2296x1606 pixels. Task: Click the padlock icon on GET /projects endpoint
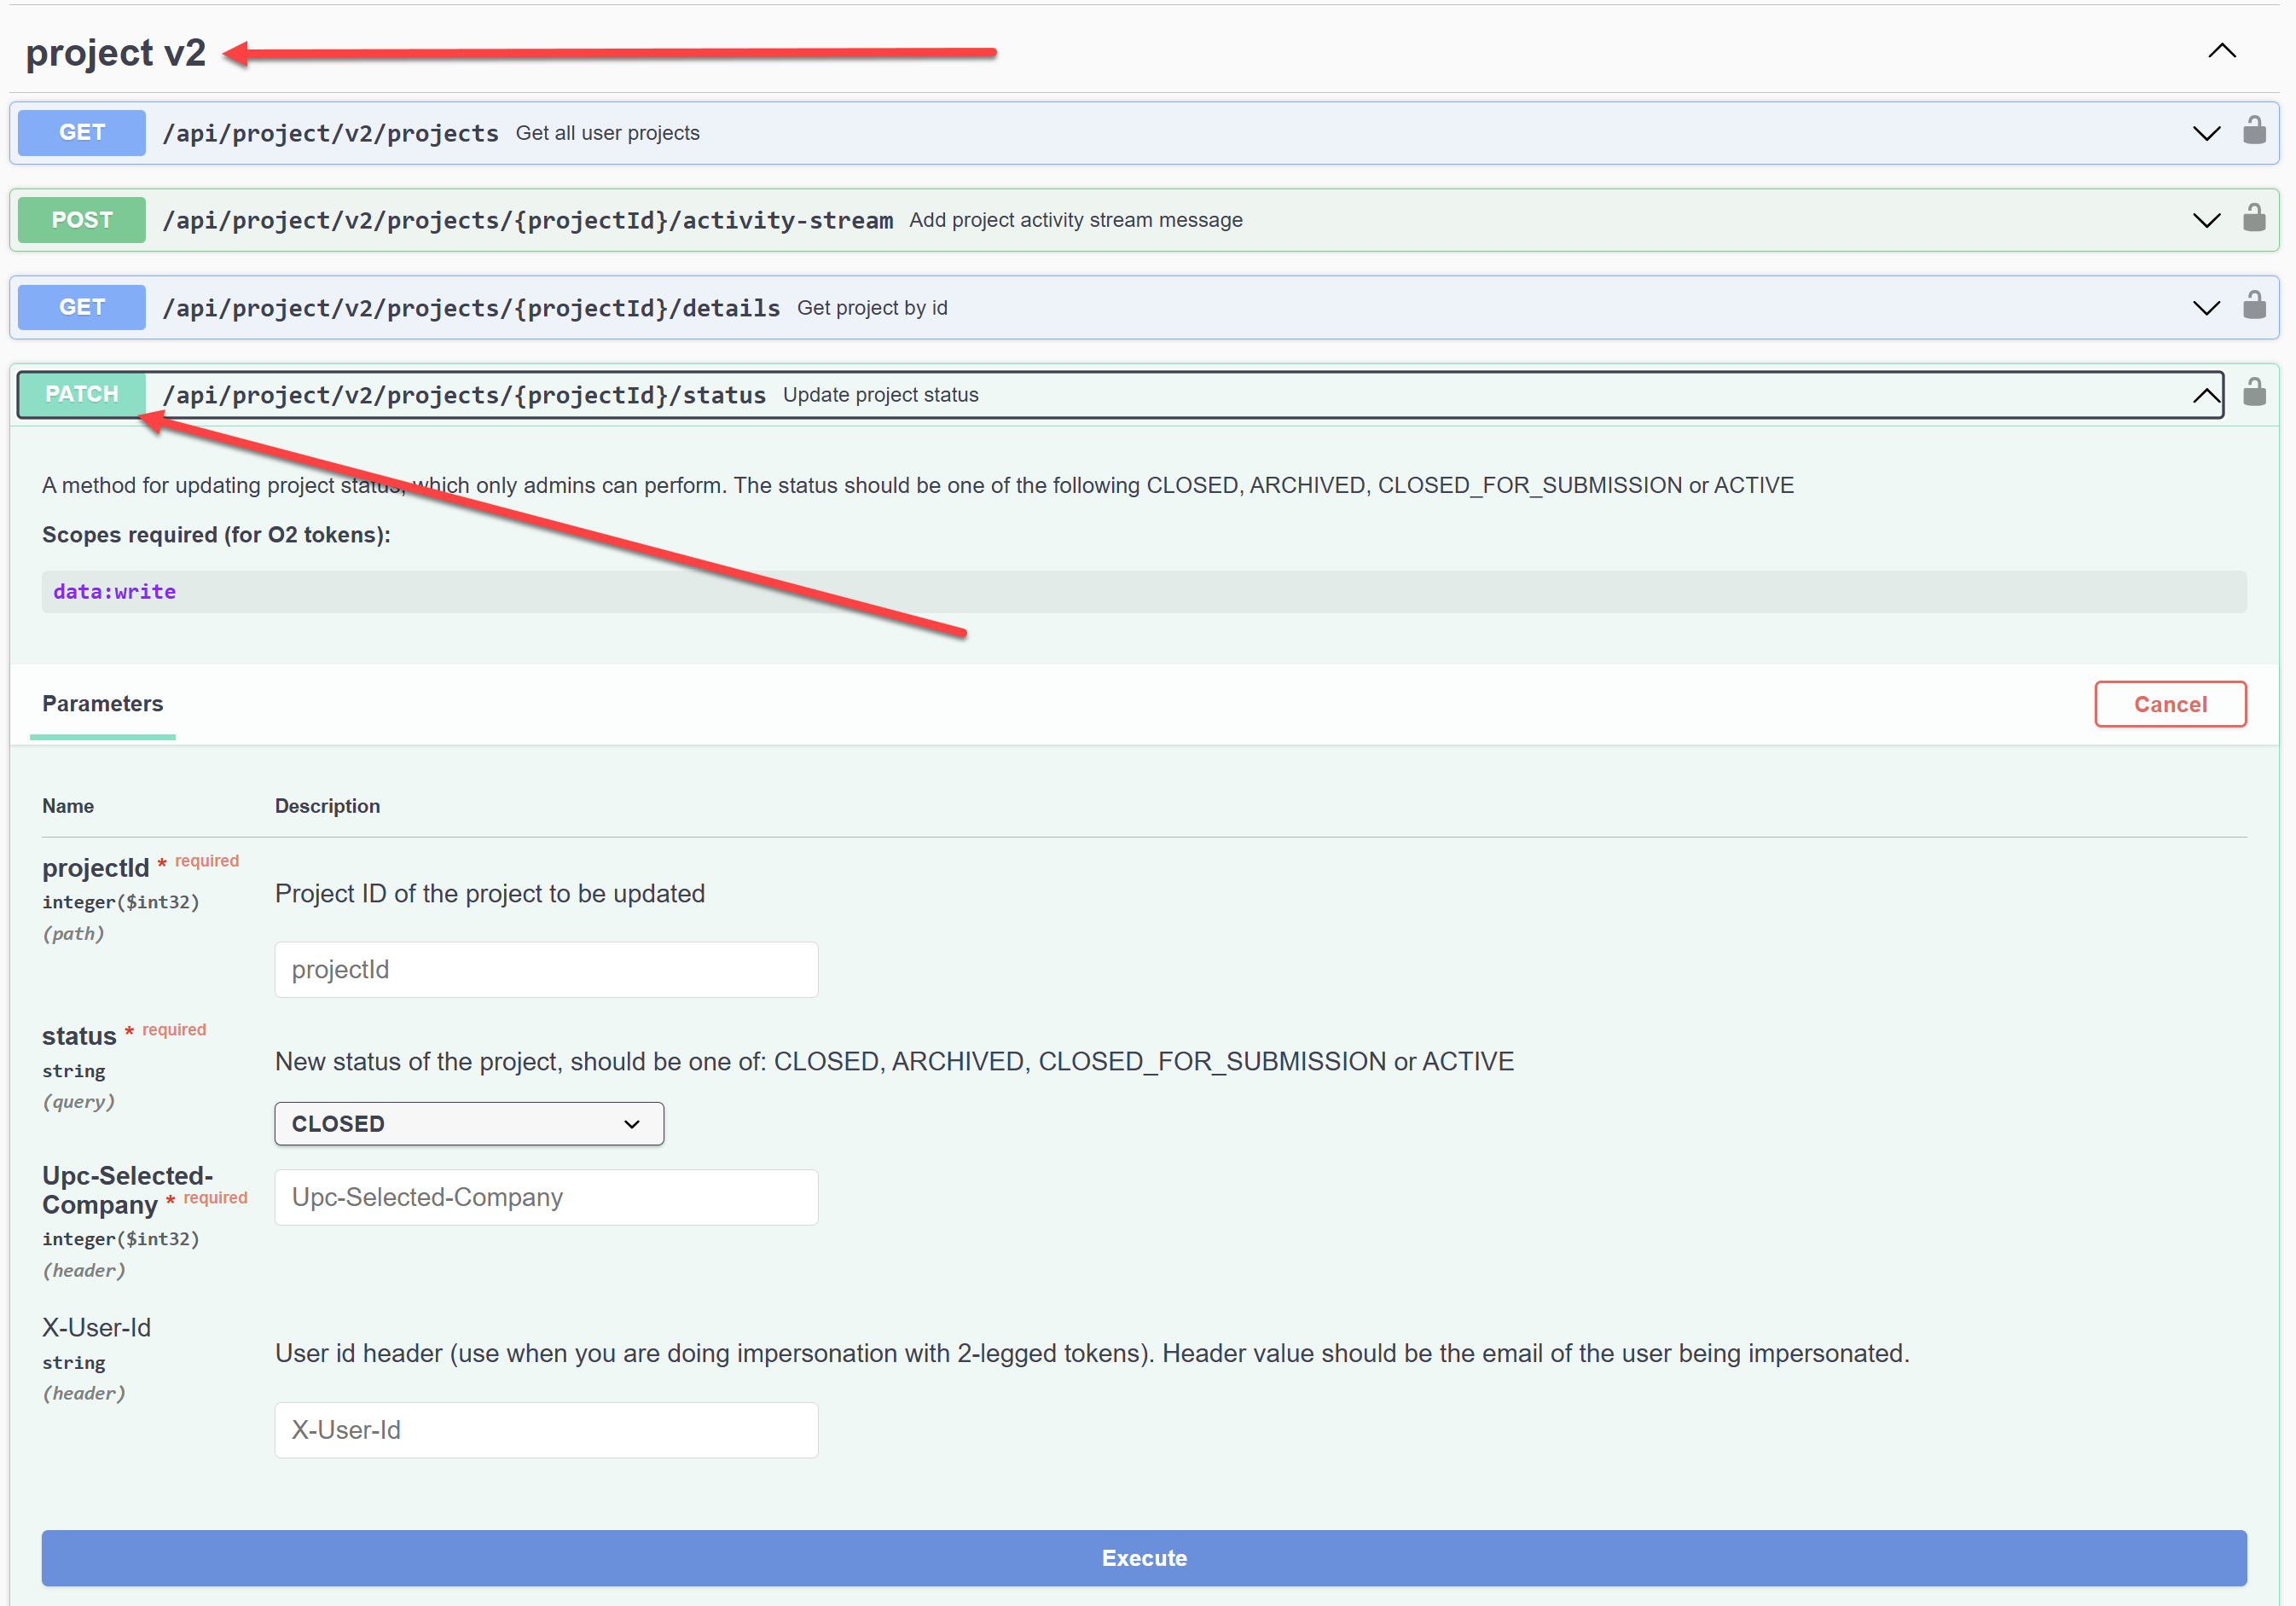(2255, 131)
